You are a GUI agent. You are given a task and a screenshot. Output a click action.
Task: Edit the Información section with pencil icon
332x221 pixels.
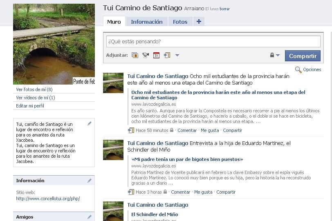coord(90,181)
